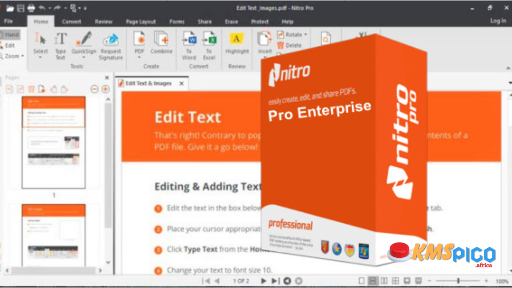Screen dimensions: 512x288
Task: Click Delete pages in the ribbon
Action: click(290, 45)
